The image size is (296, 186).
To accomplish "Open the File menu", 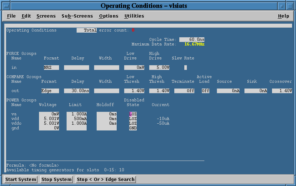I will point(11,16).
